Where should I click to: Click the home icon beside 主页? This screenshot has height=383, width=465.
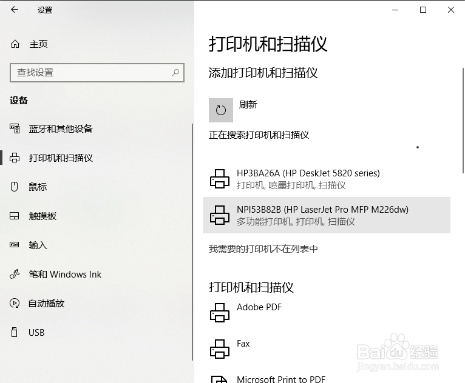[15, 44]
